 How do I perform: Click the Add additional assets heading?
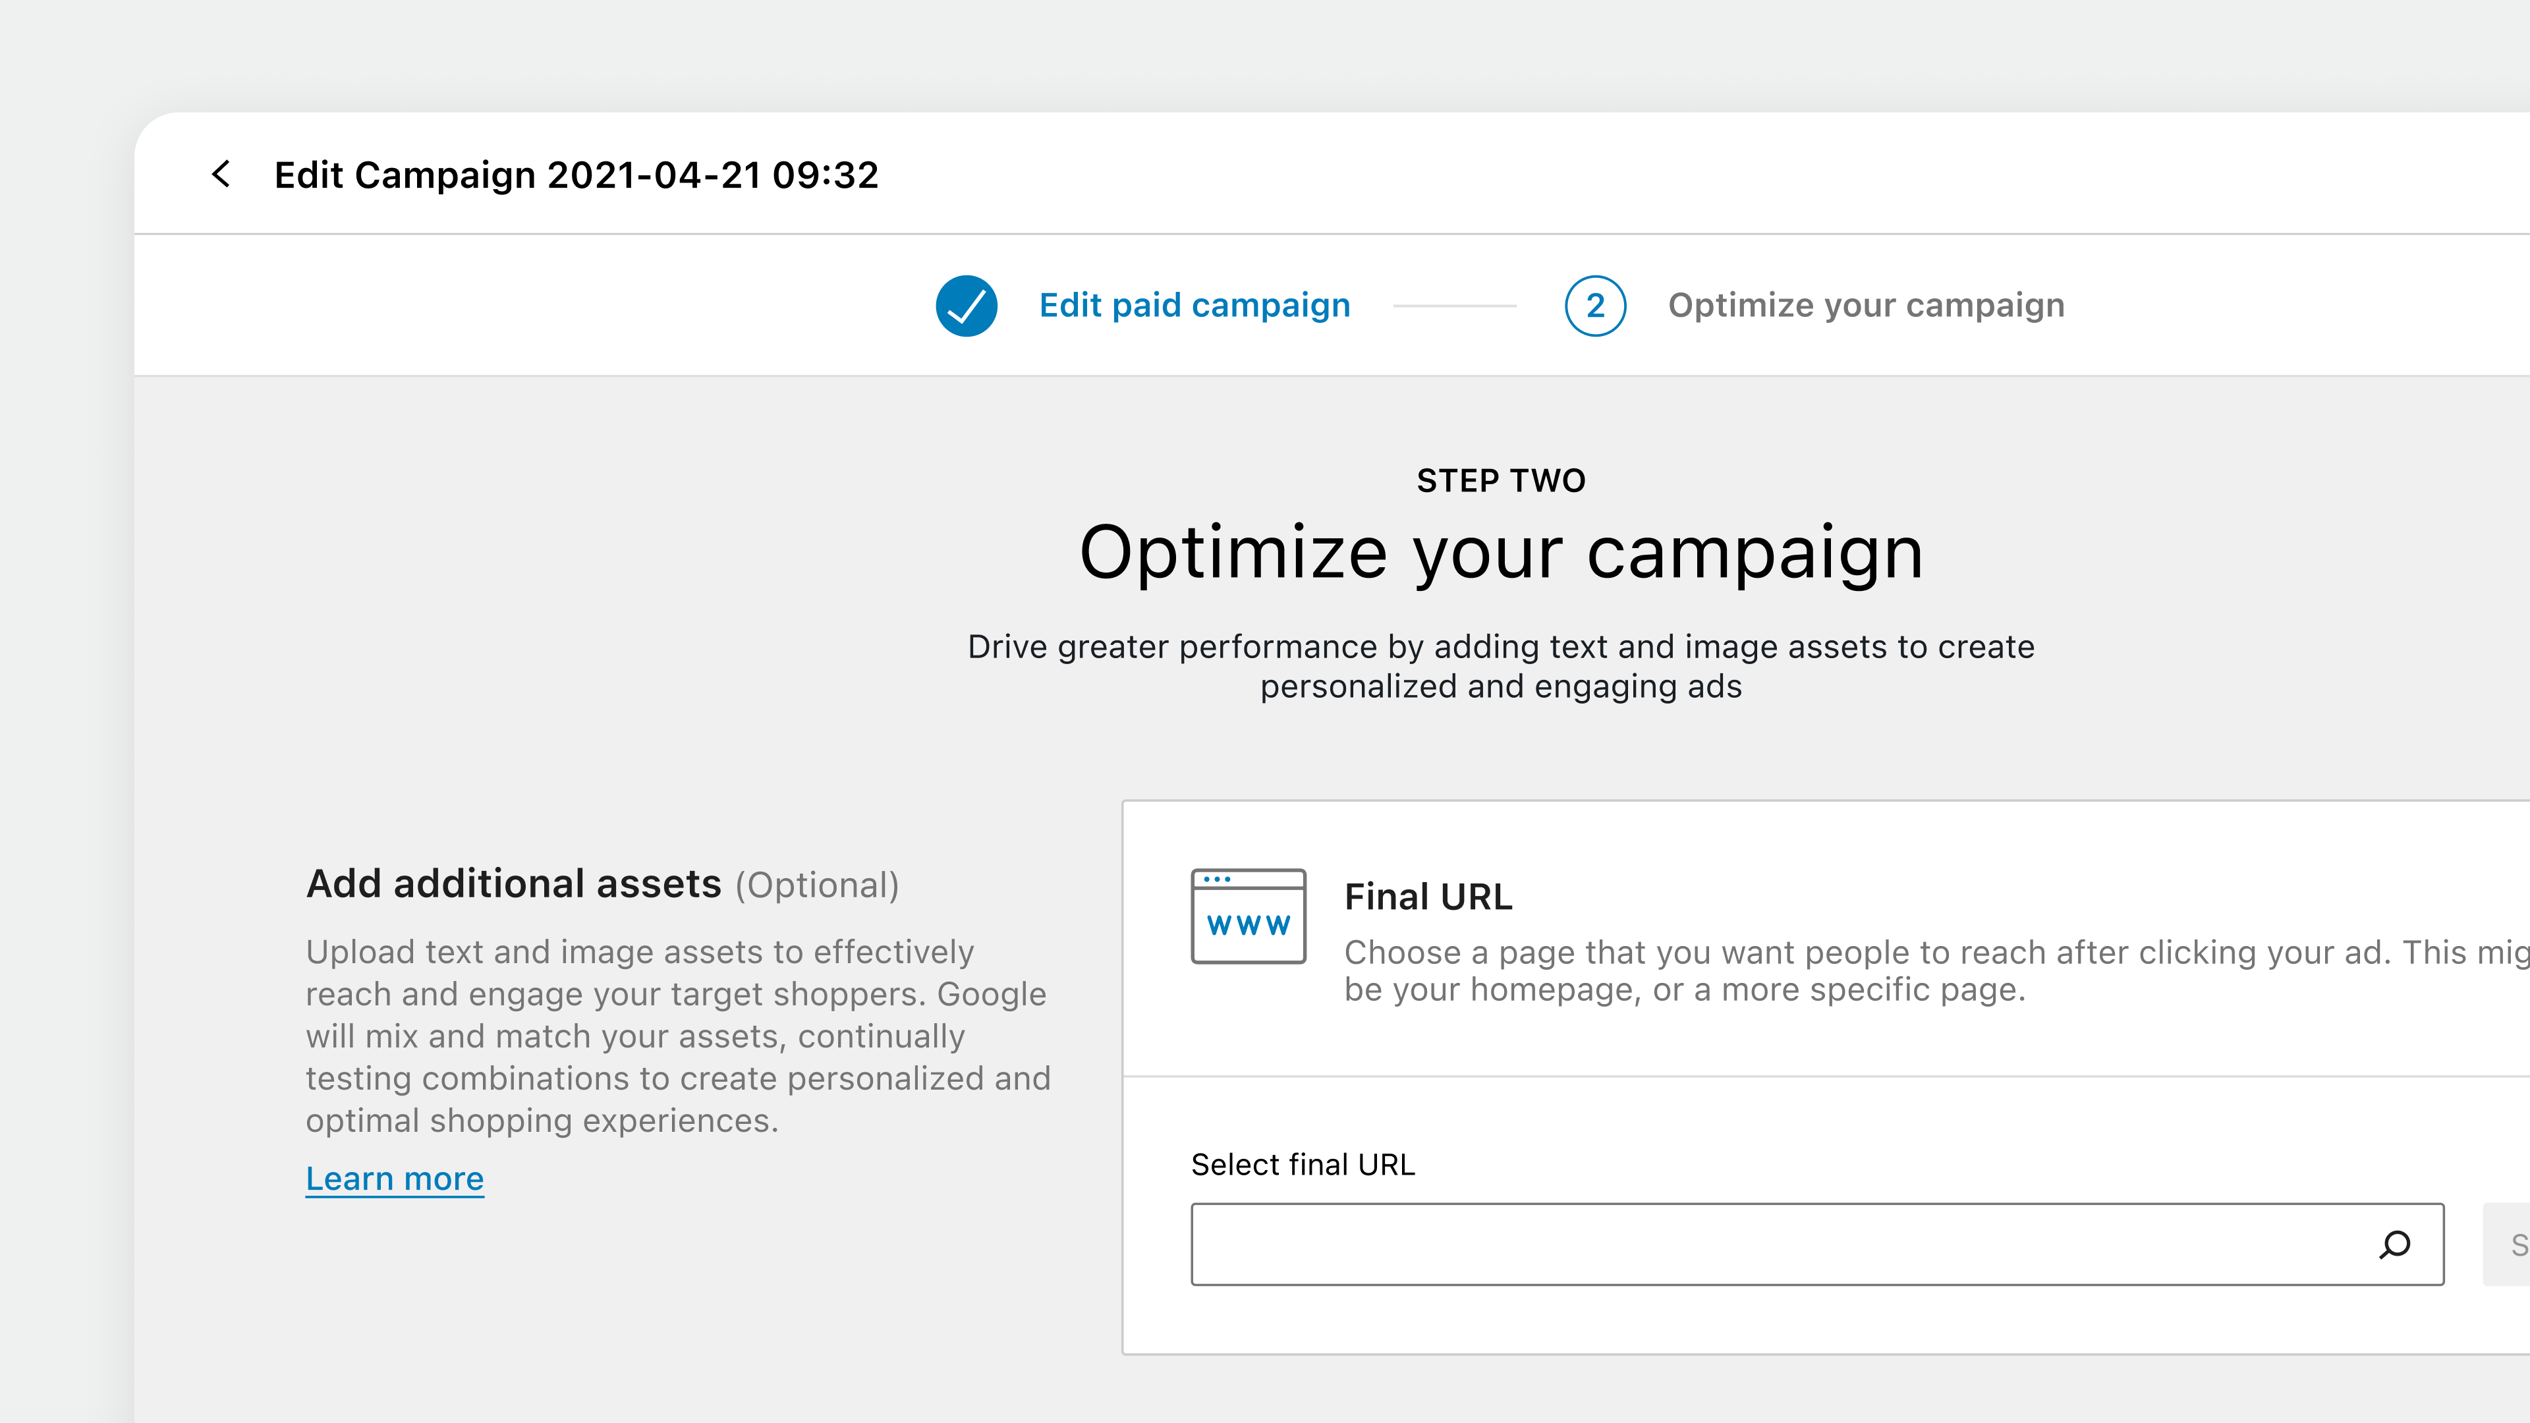click(515, 883)
